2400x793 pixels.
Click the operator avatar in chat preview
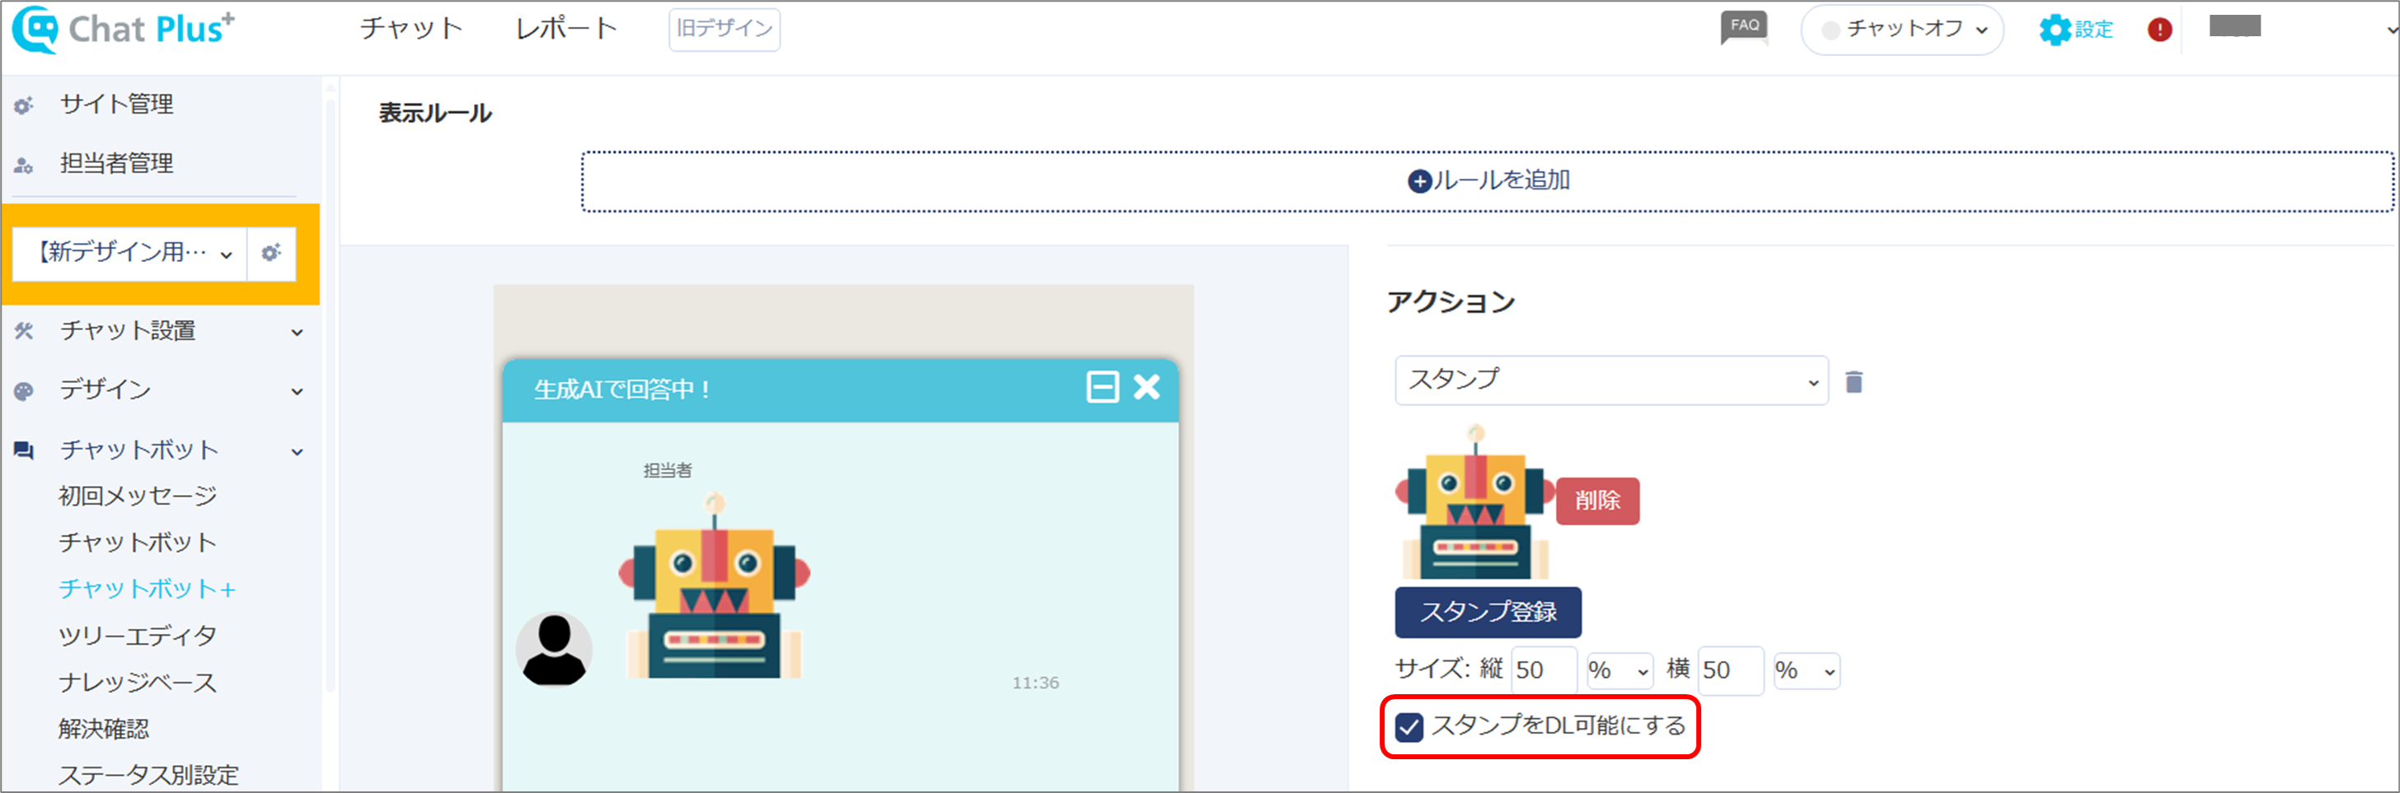pyautogui.click(x=555, y=650)
